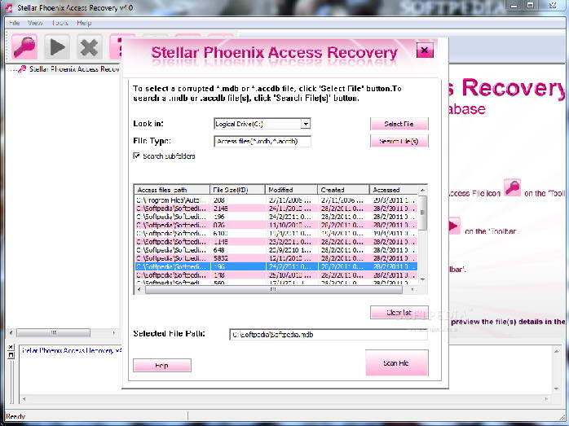This screenshot has height=426, width=569.
Task: Maximize the main application window
Action: coord(531,6)
